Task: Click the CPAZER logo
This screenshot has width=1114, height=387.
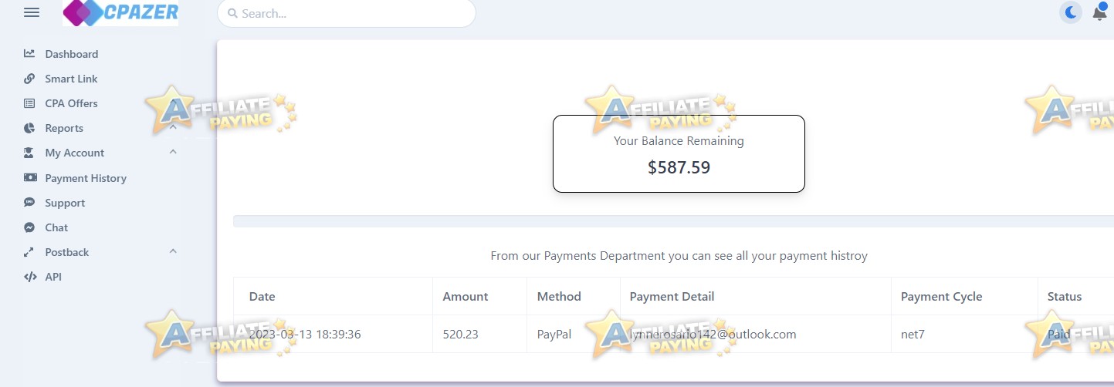Action: (120, 12)
